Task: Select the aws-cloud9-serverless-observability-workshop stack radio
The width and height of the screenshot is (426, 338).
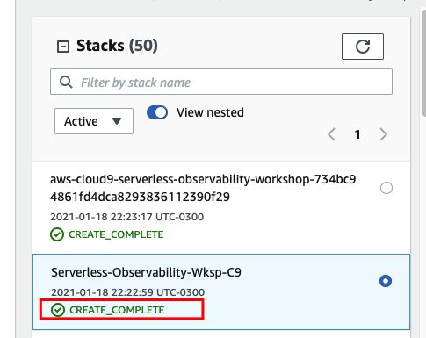Action: (386, 188)
